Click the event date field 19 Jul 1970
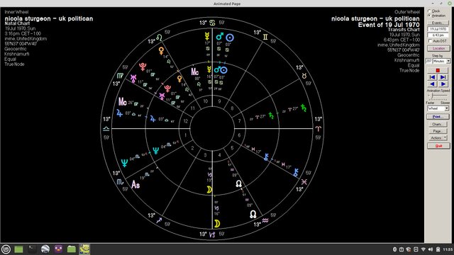This screenshot has height=255, width=454. click(438, 29)
